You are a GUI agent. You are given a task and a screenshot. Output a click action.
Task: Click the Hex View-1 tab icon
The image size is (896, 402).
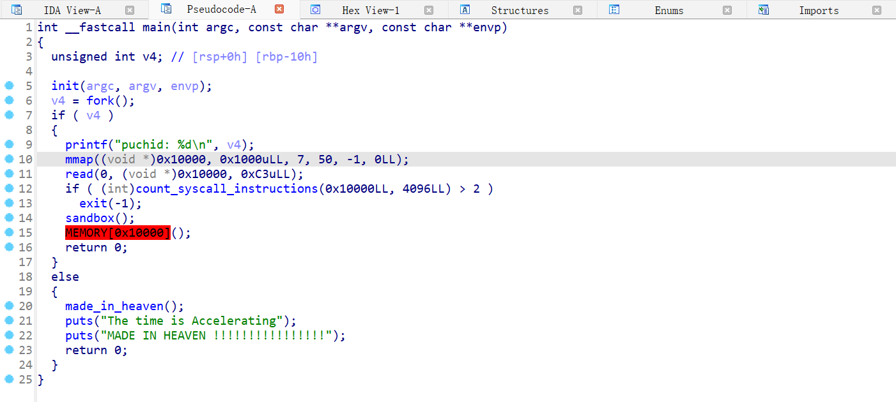[x=315, y=10]
